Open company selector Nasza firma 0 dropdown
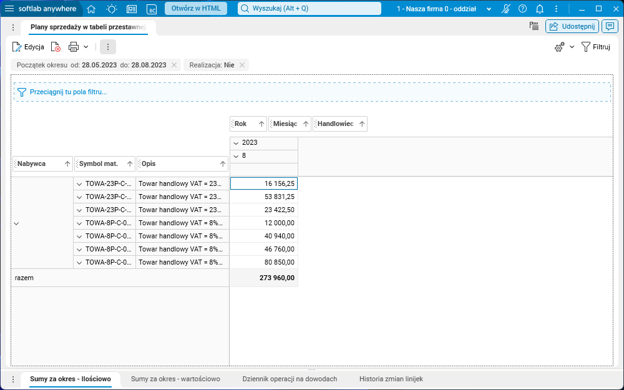 444,9
